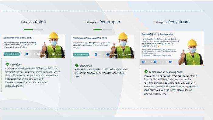Click paragraph 'ditetapkan sebagai penerima Bantuan Subsidi Upah'
Screen dimensions: 213x120
101,73
